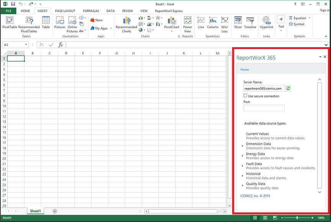The image size is (331, 222).
Task: Insert a Slicer filter
Action: (x=238, y=23)
